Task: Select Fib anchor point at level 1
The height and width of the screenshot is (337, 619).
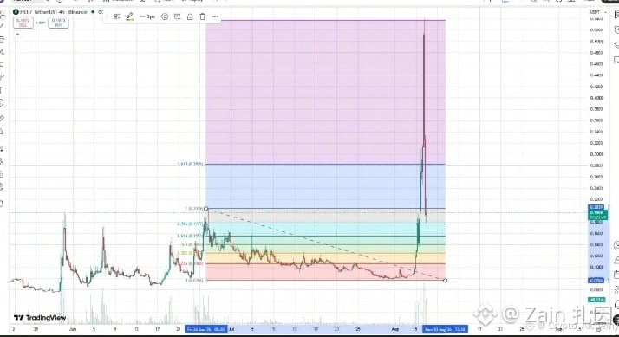Action: 206,209
